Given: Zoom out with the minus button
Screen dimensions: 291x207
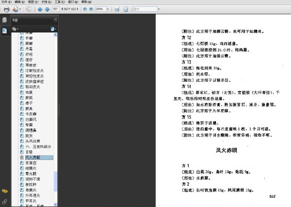Looking at the screenshot, I should pyautogui.click(x=85, y=9).
